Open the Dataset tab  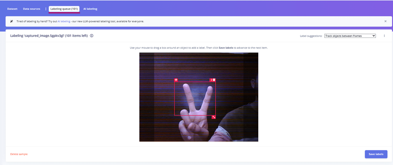12,9
